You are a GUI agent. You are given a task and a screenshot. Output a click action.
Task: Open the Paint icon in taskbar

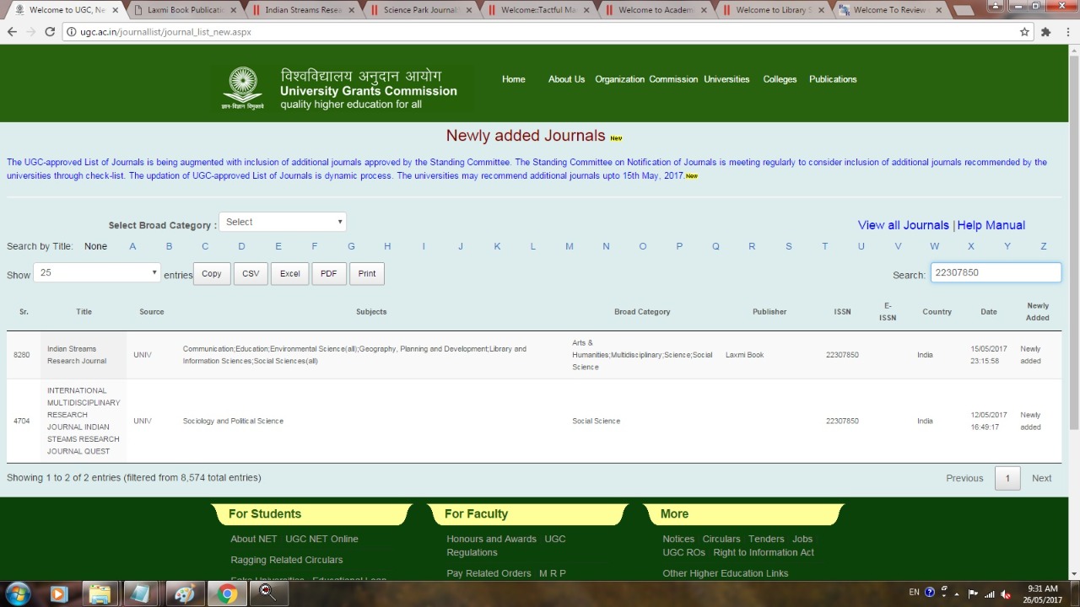(x=184, y=594)
